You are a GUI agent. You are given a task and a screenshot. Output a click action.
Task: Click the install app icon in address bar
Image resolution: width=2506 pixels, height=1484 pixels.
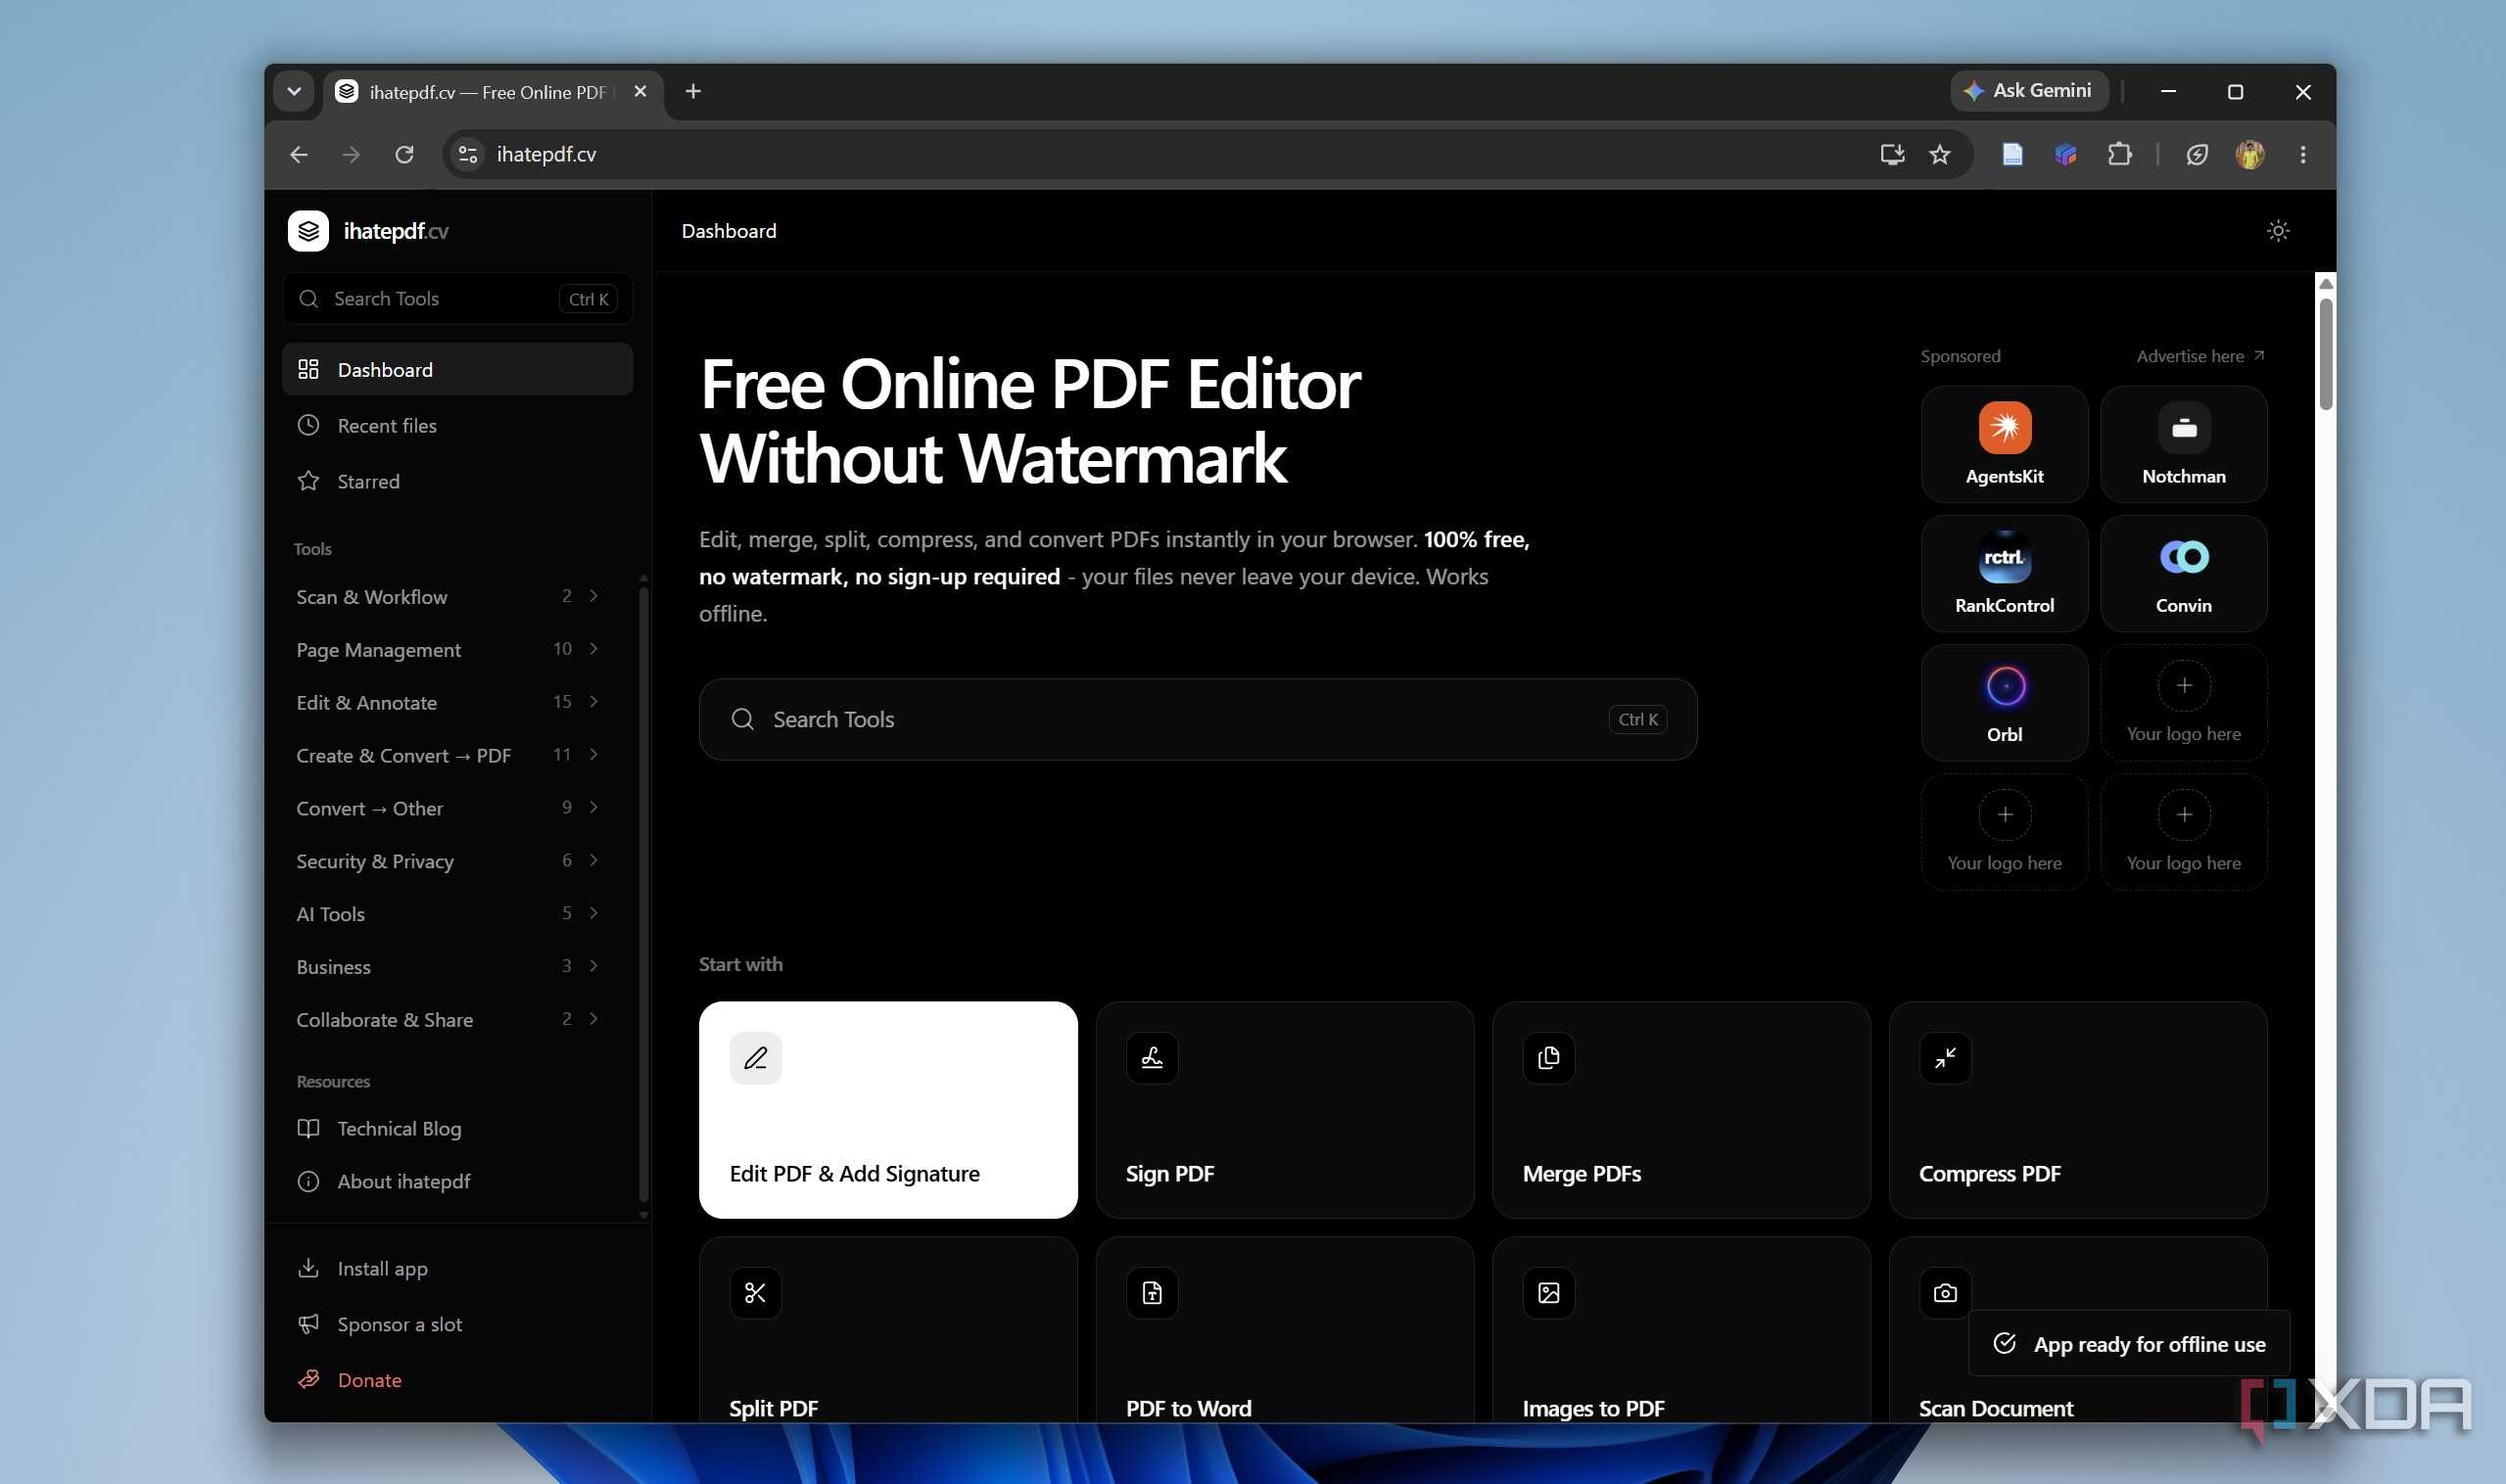1891,154
